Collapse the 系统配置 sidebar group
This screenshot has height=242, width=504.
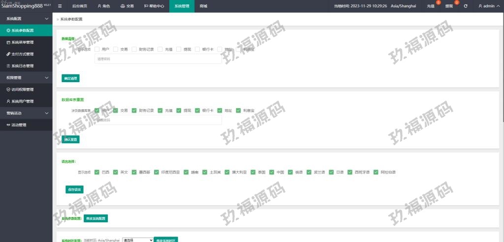pyautogui.click(x=47, y=19)
